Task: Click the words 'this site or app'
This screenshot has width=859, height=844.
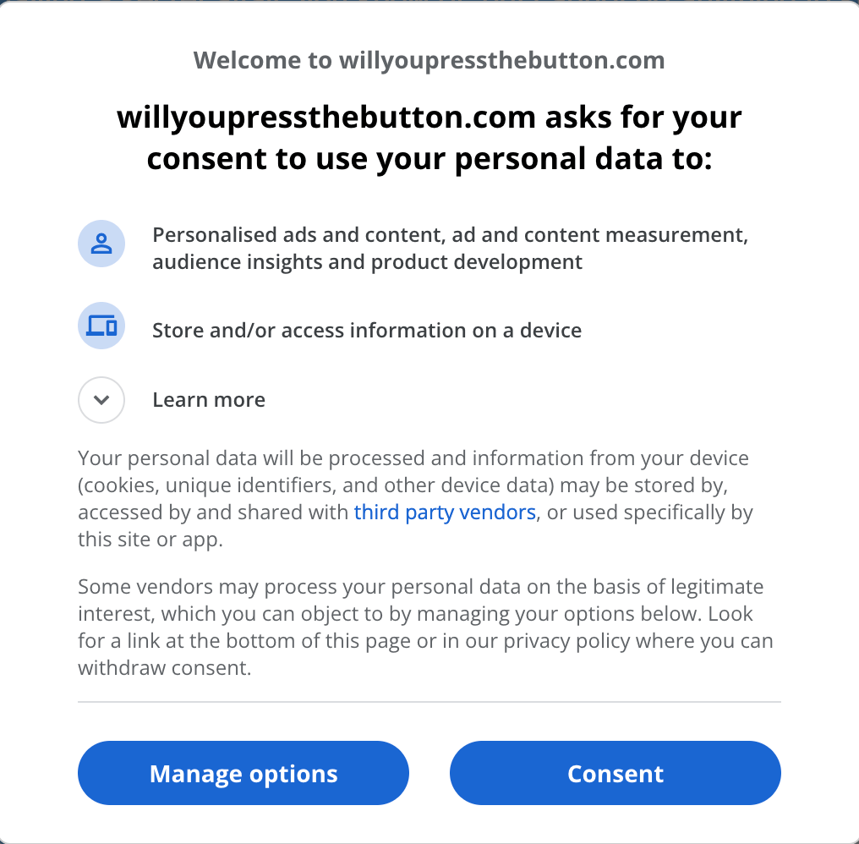Action: pyautogui.click(x=149, y=540)
